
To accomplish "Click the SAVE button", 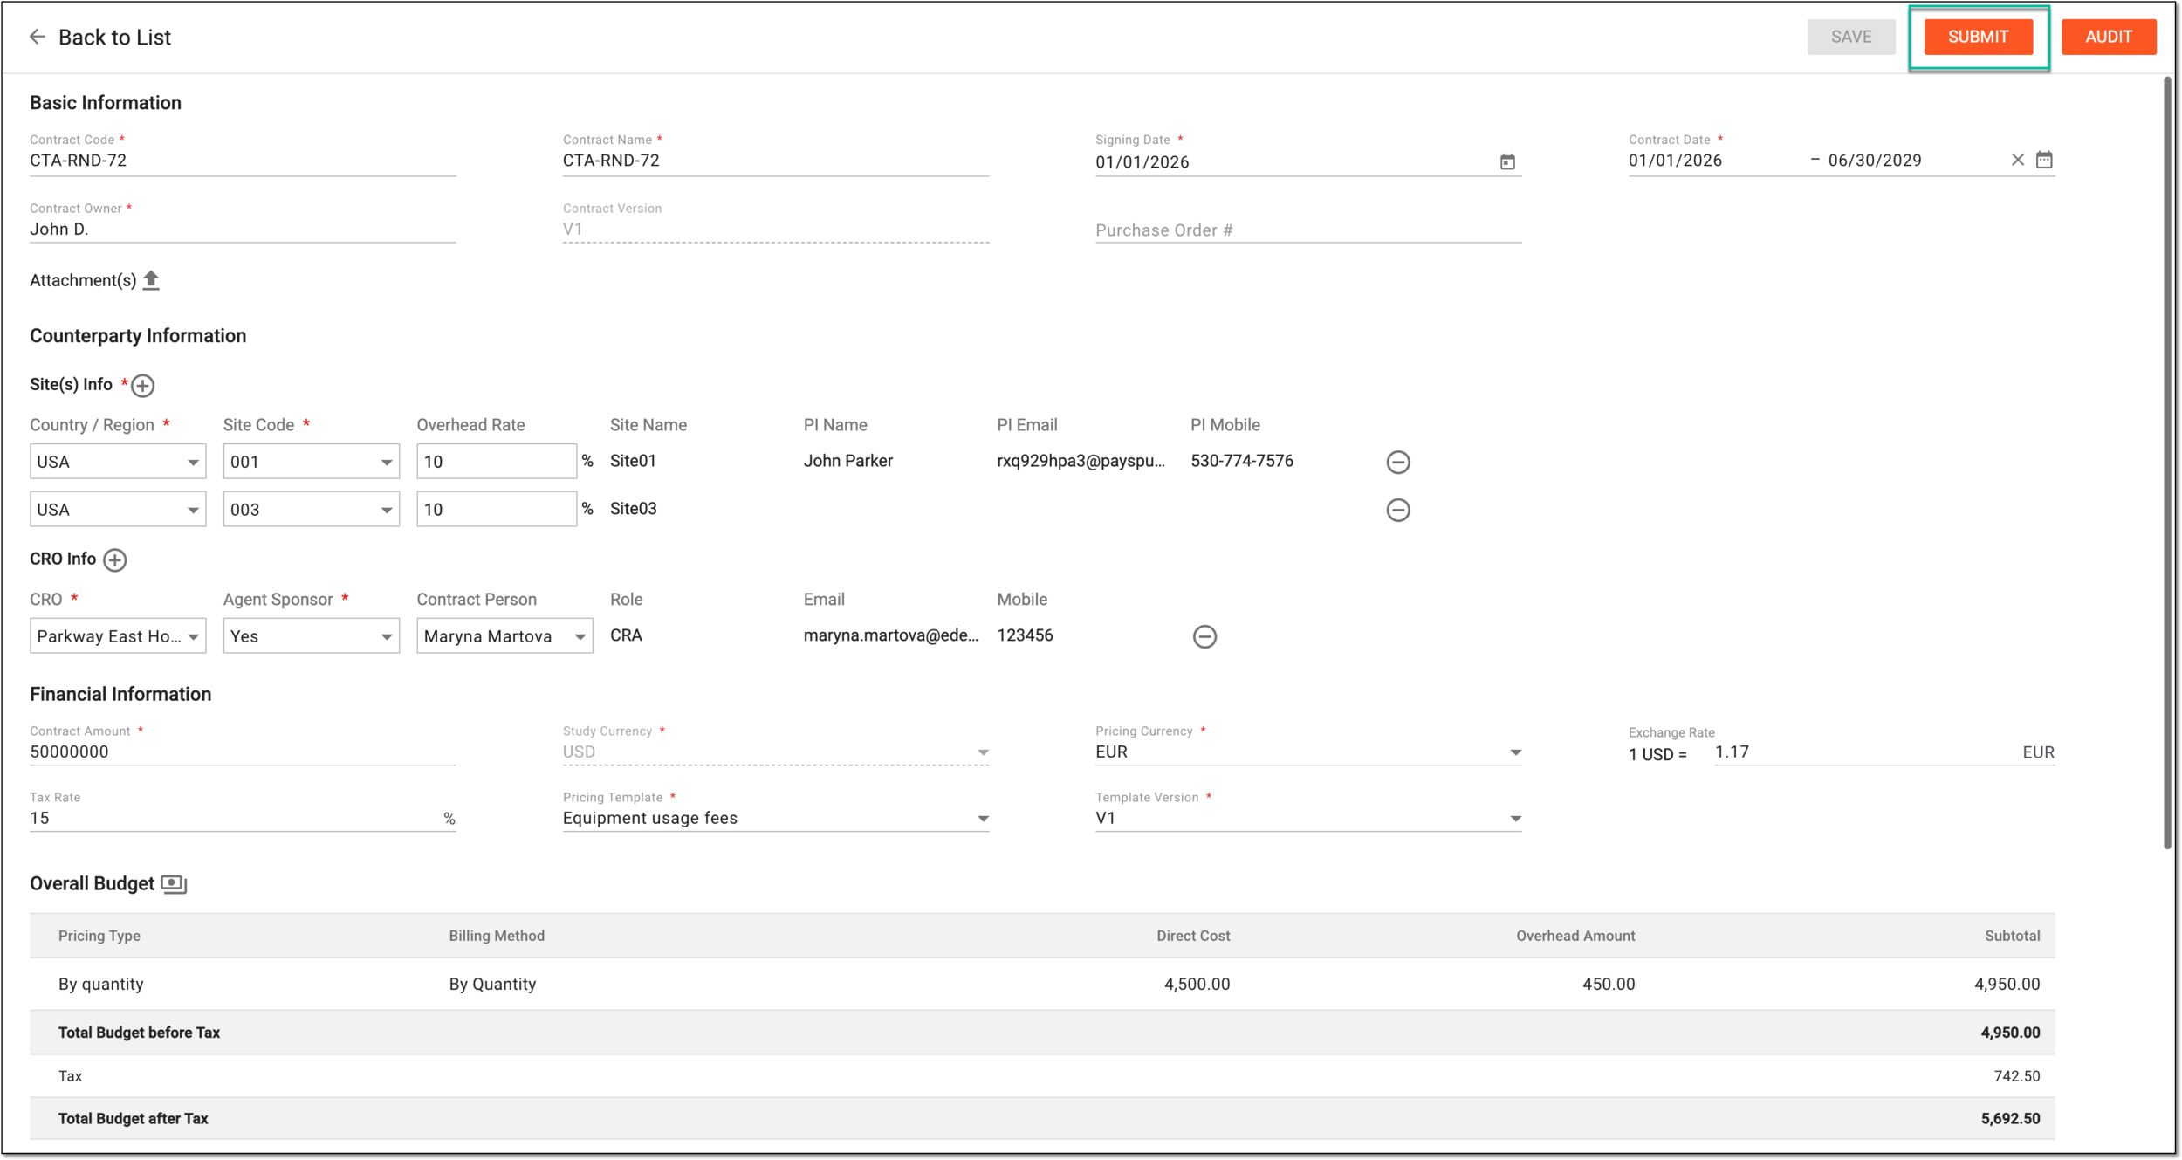I will coord(1851,37).
